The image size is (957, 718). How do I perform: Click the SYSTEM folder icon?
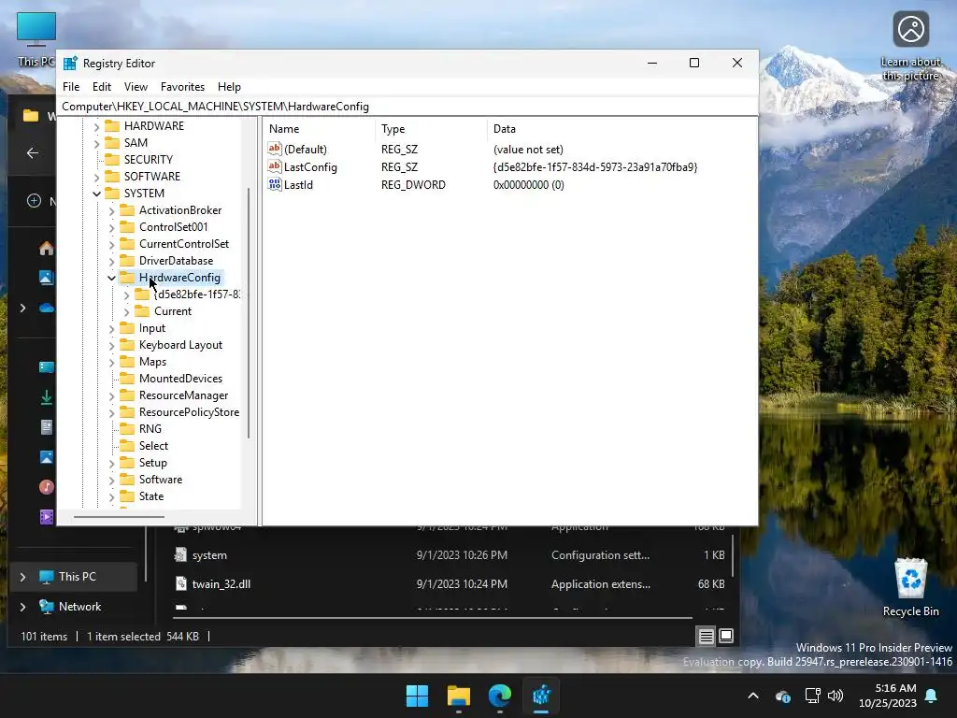[112, 193]
